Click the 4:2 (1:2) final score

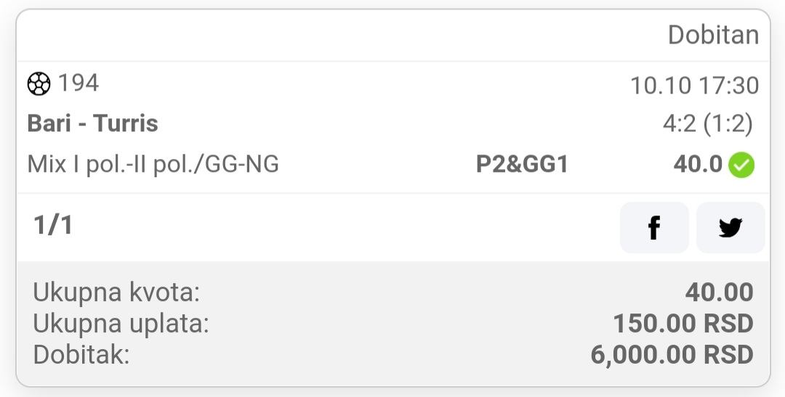pyautogui.click(x=707, y=124)
